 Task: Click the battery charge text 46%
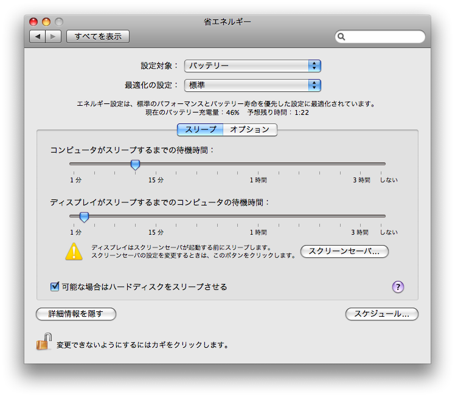233,112
